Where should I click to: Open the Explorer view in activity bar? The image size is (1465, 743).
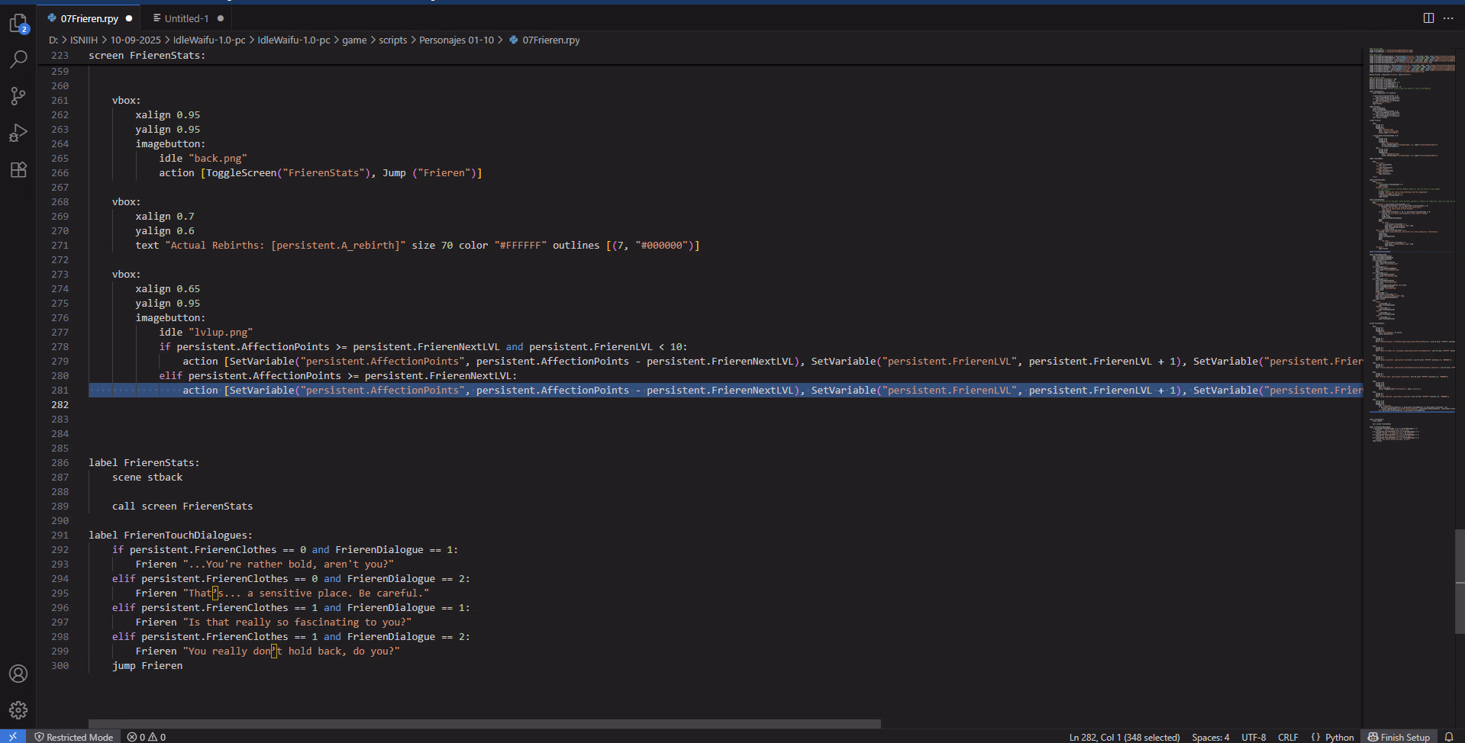(x=18, y=24)
